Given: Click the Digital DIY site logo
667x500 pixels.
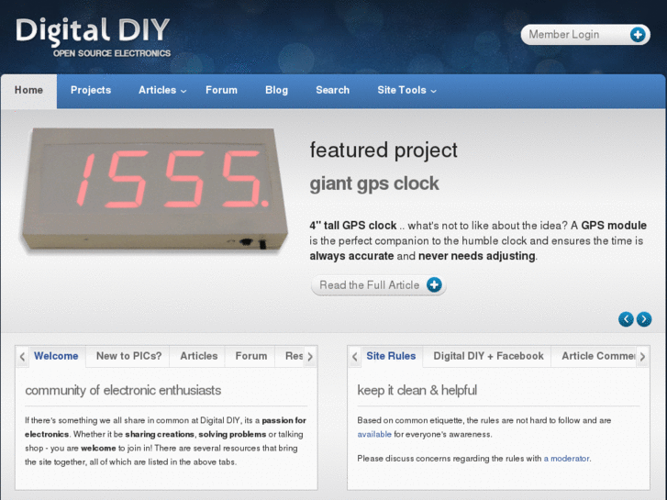Looking at the screenshot, I should pyautogui.click(x=93, y=37).
